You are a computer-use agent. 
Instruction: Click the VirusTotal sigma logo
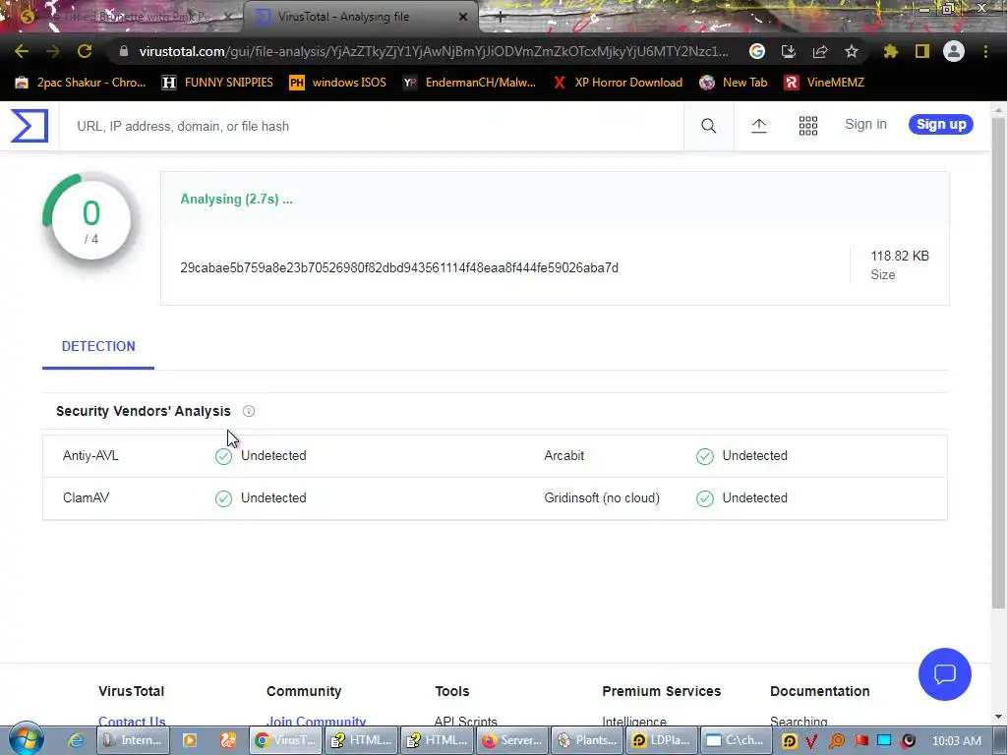pos(30,125)
